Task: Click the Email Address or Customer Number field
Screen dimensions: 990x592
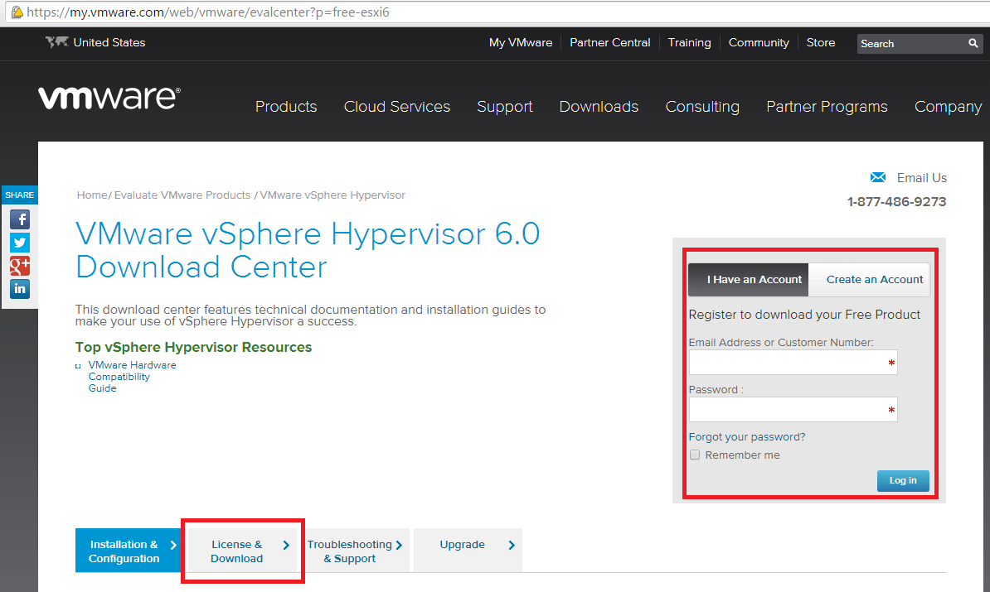Action: pos(793,363)
